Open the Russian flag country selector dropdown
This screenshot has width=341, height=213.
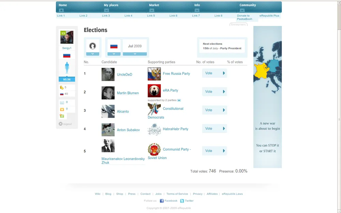click(x=114, y=54)
